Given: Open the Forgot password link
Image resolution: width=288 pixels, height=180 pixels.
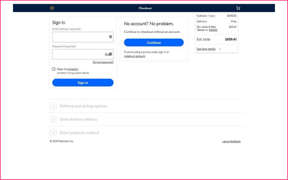Looking at the screenshot, I should pos(103,62).
